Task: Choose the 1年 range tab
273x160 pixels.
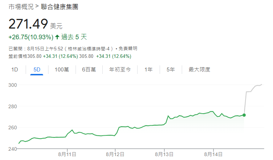Action: (149, 70)
